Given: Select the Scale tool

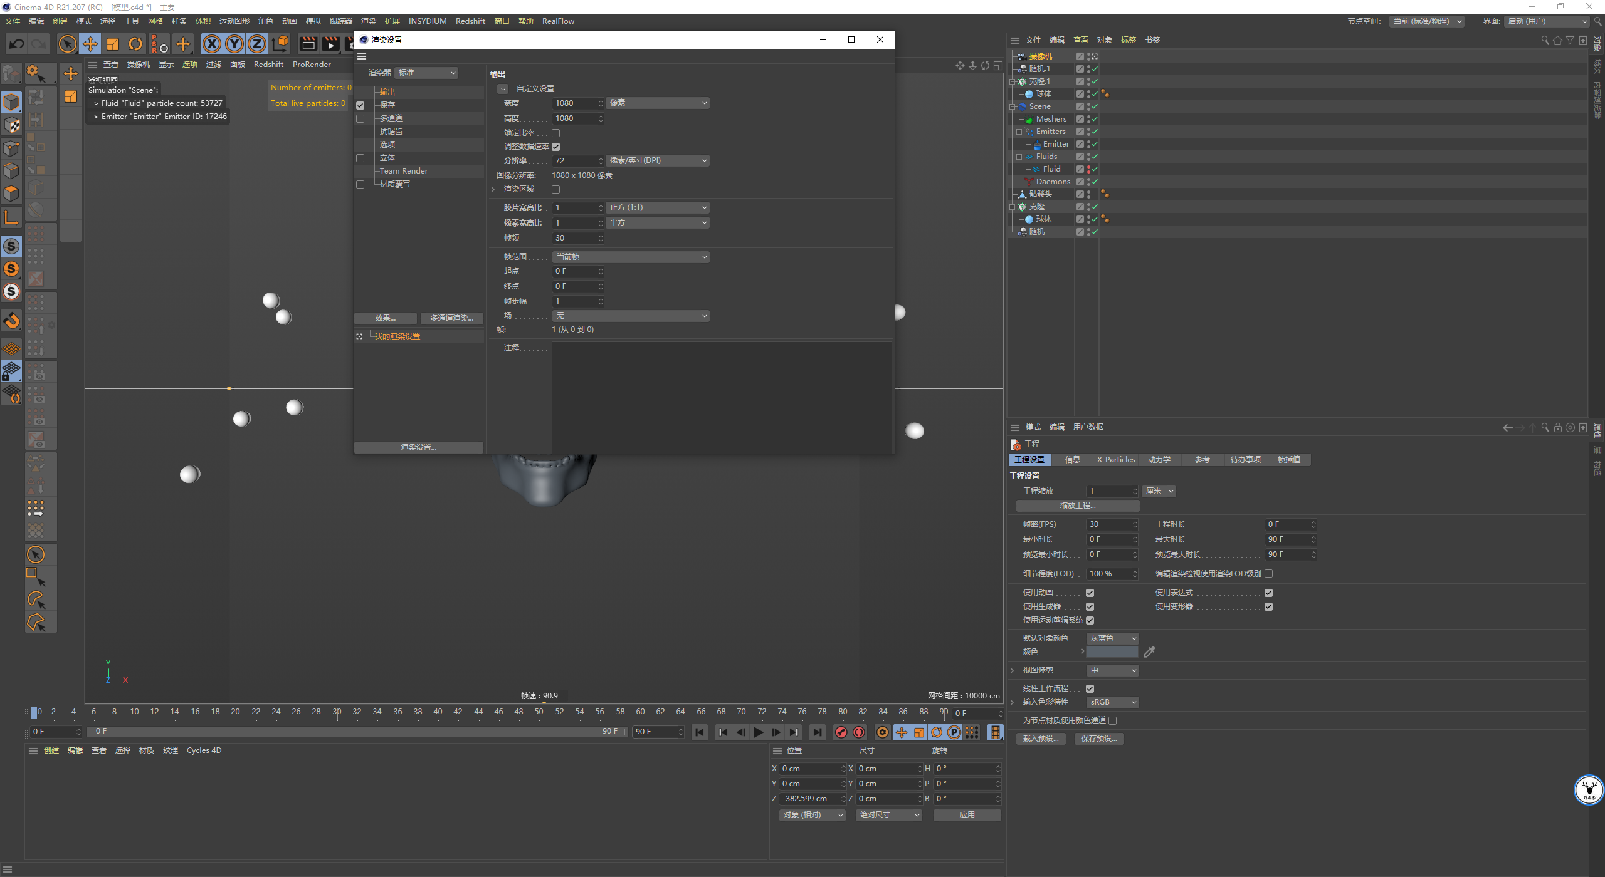Looking at the screenshot, I should 113,44.
